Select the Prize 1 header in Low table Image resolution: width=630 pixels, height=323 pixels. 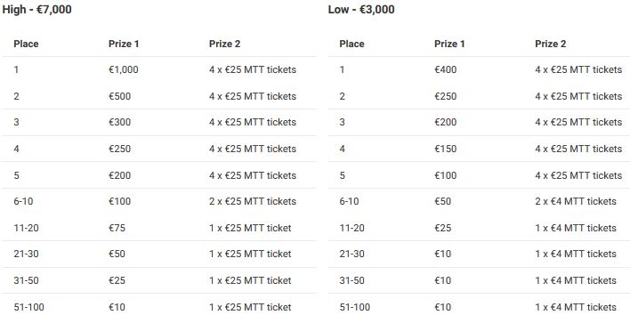click(x=449, y=44)
